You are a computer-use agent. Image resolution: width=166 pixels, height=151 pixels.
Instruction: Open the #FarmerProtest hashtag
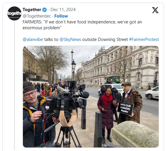144,40
